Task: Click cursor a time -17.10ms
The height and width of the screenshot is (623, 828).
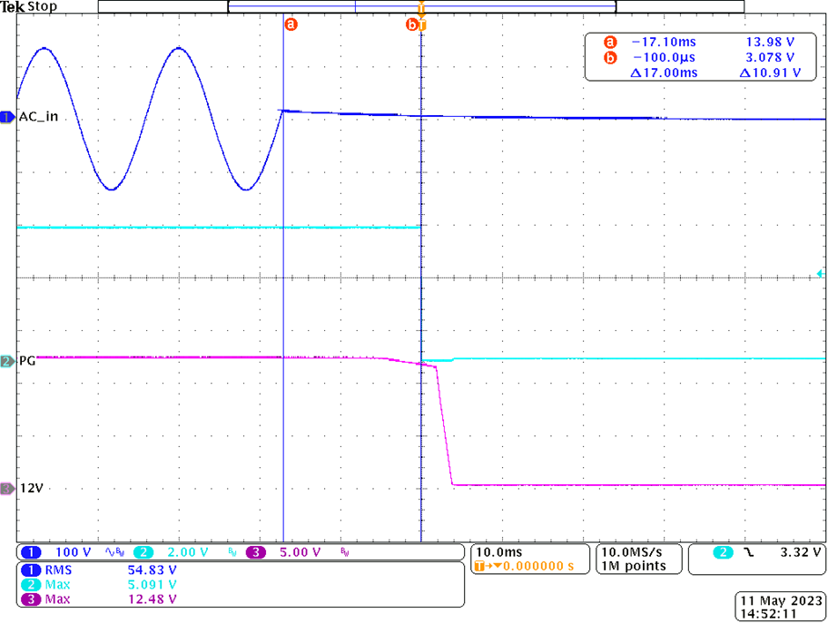Action: (x=664, y=42)
